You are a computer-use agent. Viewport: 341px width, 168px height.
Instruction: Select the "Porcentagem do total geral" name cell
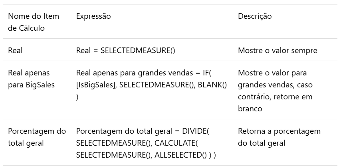(x=37, y=137)
